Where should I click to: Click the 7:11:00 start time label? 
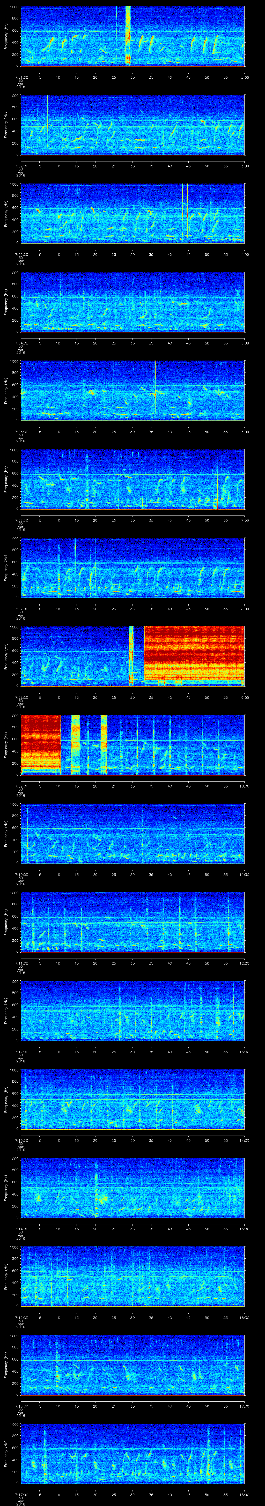pos(21,964)
